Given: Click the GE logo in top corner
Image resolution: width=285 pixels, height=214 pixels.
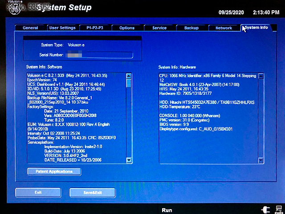Looking at the screenshot, I should tap(14, 9).
